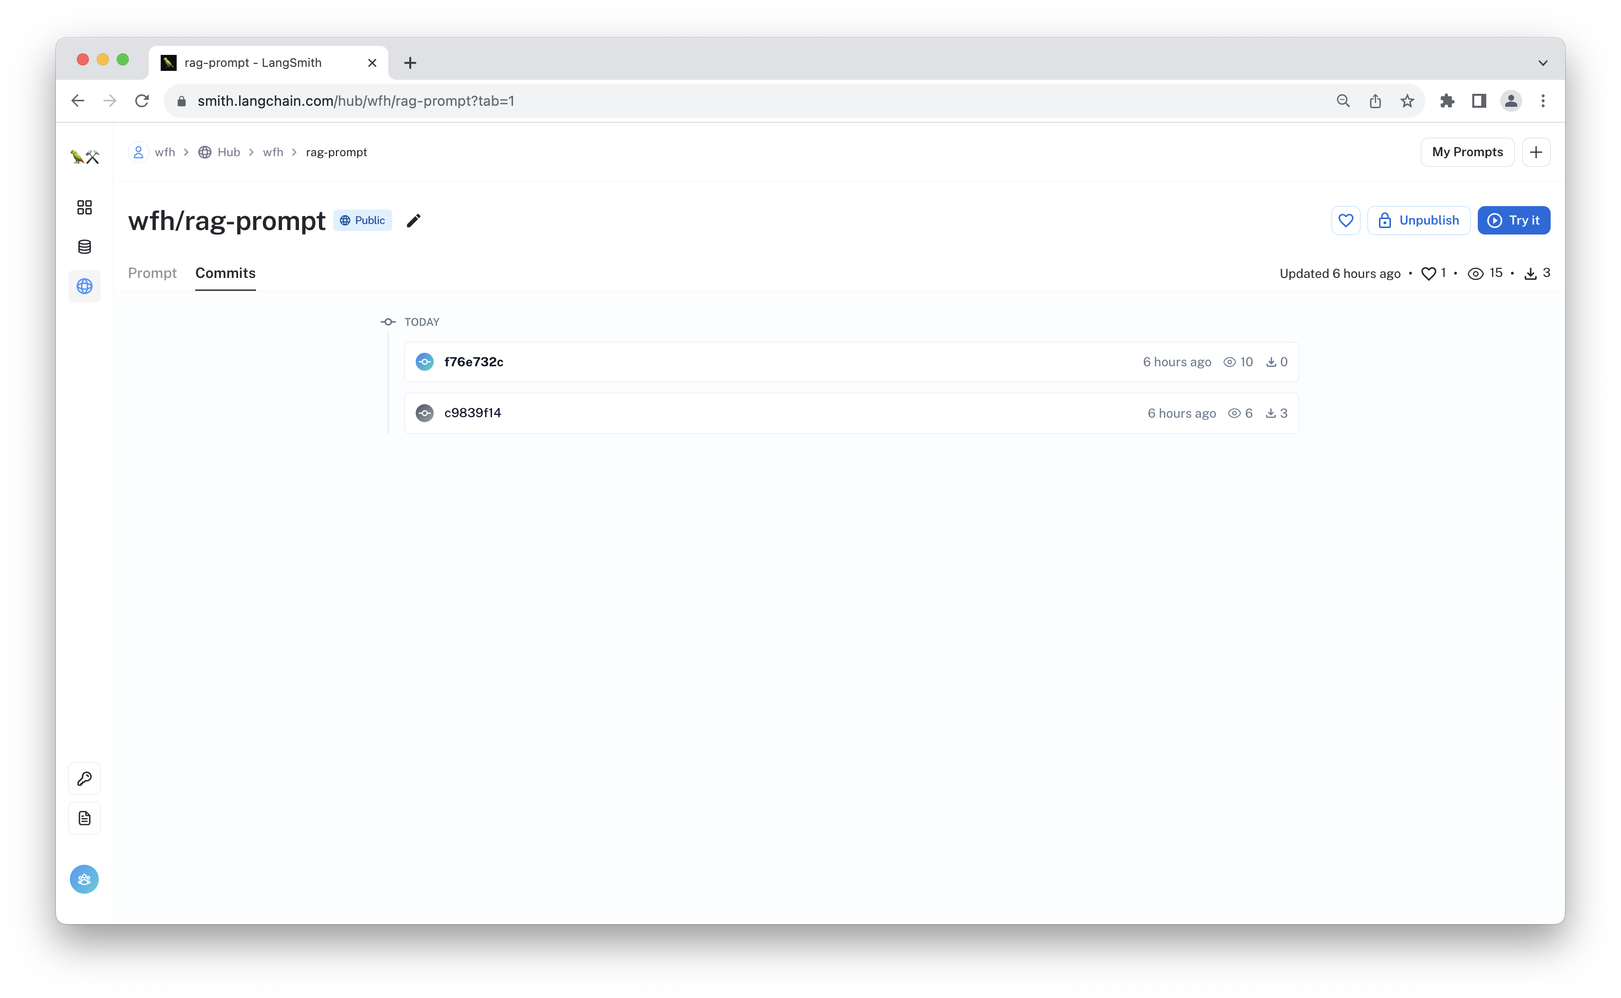Image resolution: width=1621 pixels, height=998 pixels.
Task: Open the documentation icon in sidebar
Action: click(x=84, y=818)
